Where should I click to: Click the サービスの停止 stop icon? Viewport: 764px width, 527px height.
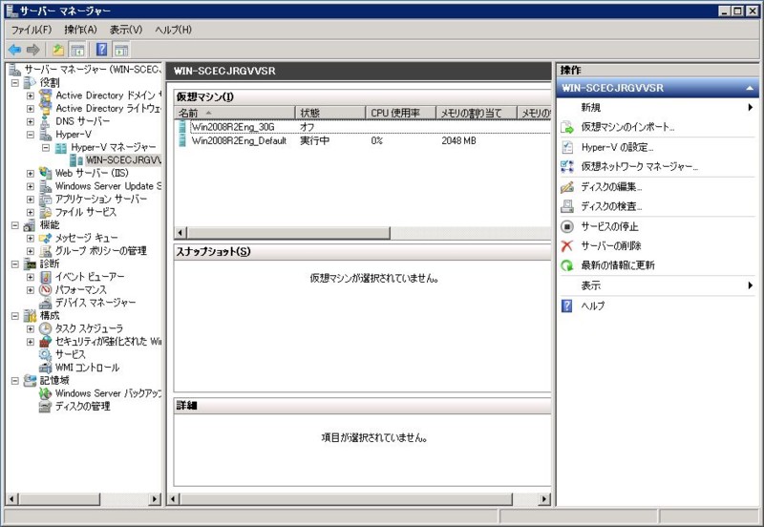(x=567, y=226)
